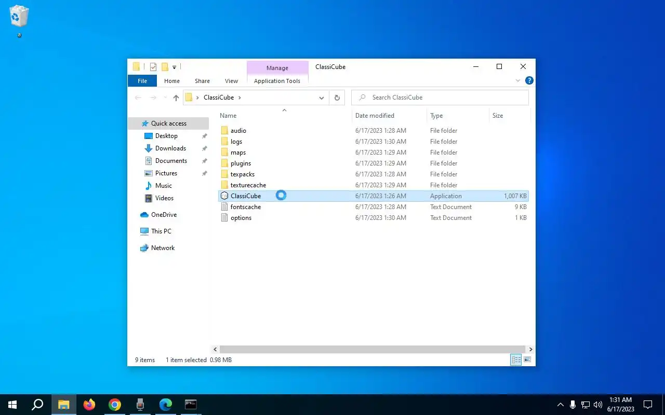Screen dimensions: 665x415
Task: Open Command Prompt from the taskbar
Action: coord(191,405)
